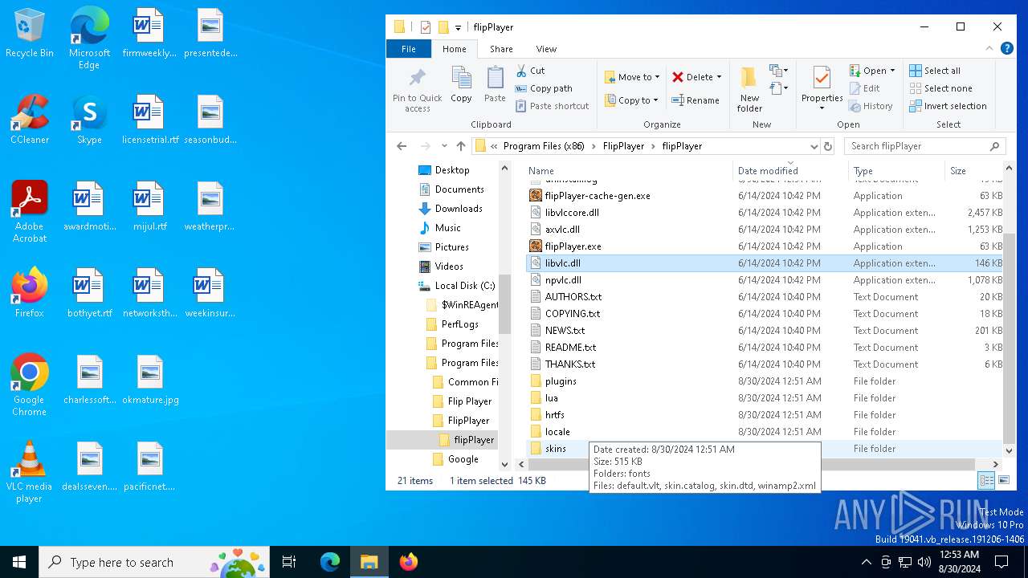Switch to the View ribbon tab
The image size is (1028, 578).
pyautogui.click(x=546, y=49)
